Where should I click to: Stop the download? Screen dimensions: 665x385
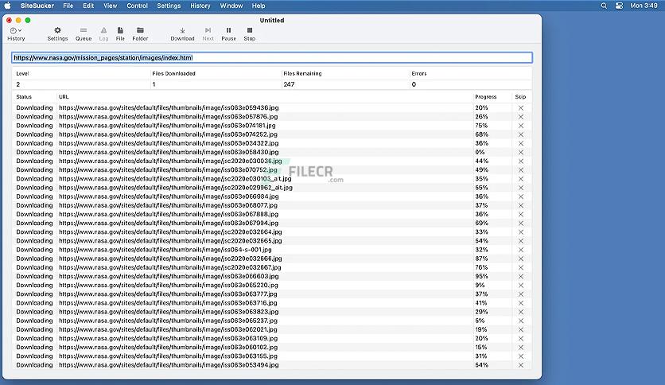pyautogui.click(x=250, y=34)
